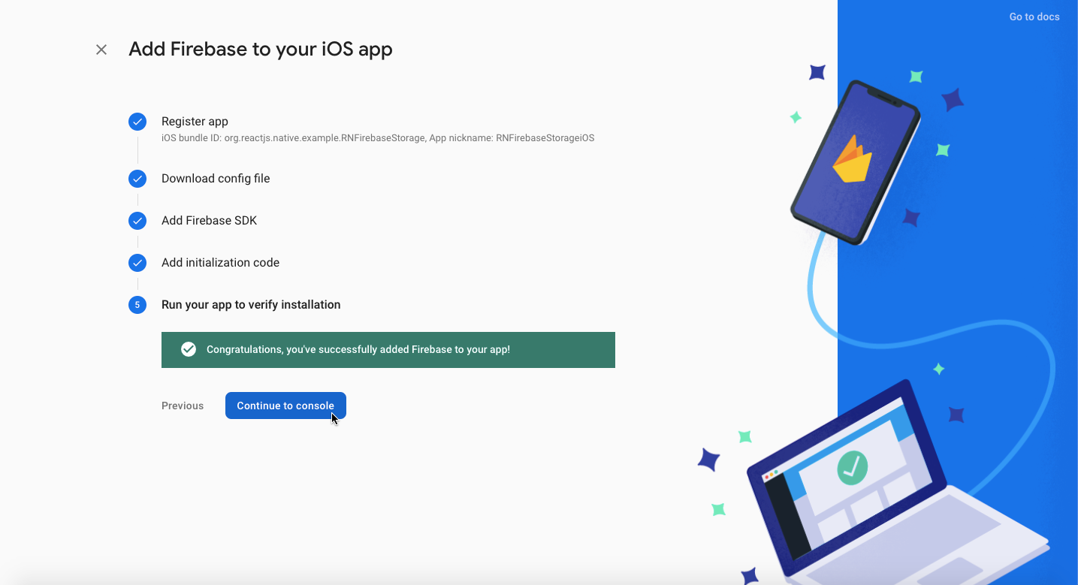Click the Add Firebase to your iOS app heading

261,50
